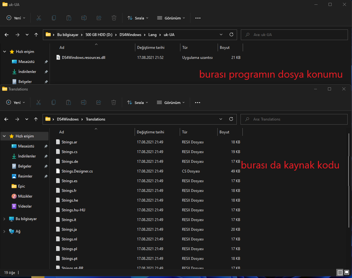The image size is (352, 278).
Task: Expand address bar history in uk-UA window
Action: click(x=221, y=34)
